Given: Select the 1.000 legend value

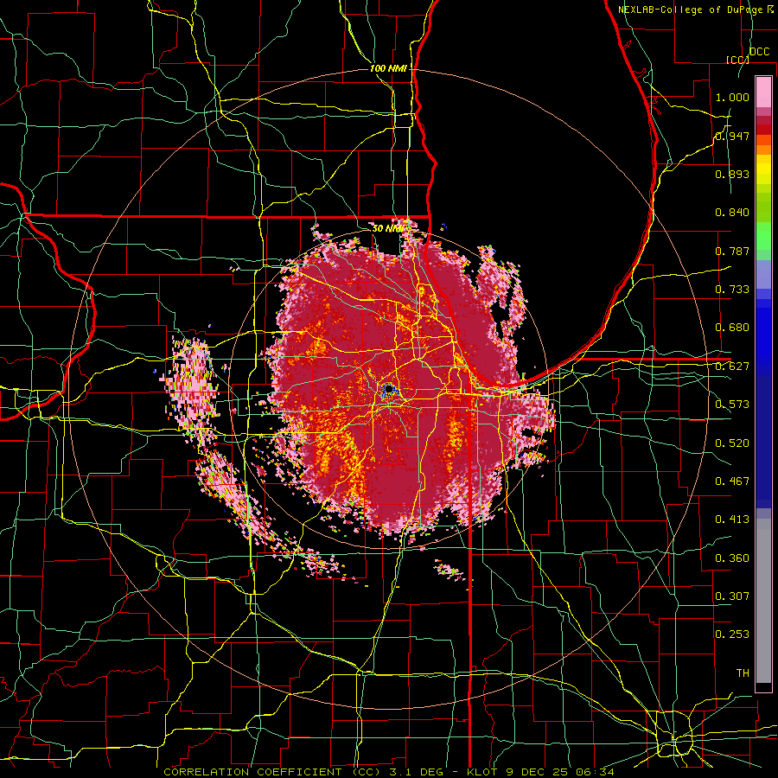Looking at the screenshot, I should click(732, 97).
